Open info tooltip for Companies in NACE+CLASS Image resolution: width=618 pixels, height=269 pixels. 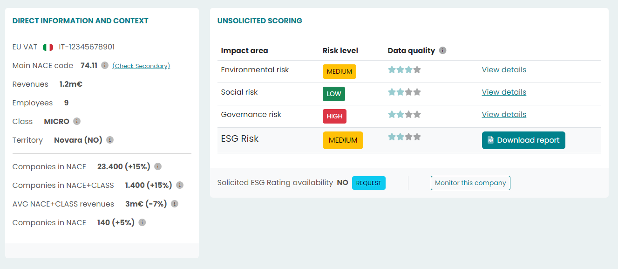(x=180, y=185)
